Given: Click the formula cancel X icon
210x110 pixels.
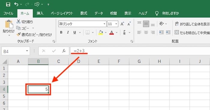Looking at the screenshot, I should (44, 51).
